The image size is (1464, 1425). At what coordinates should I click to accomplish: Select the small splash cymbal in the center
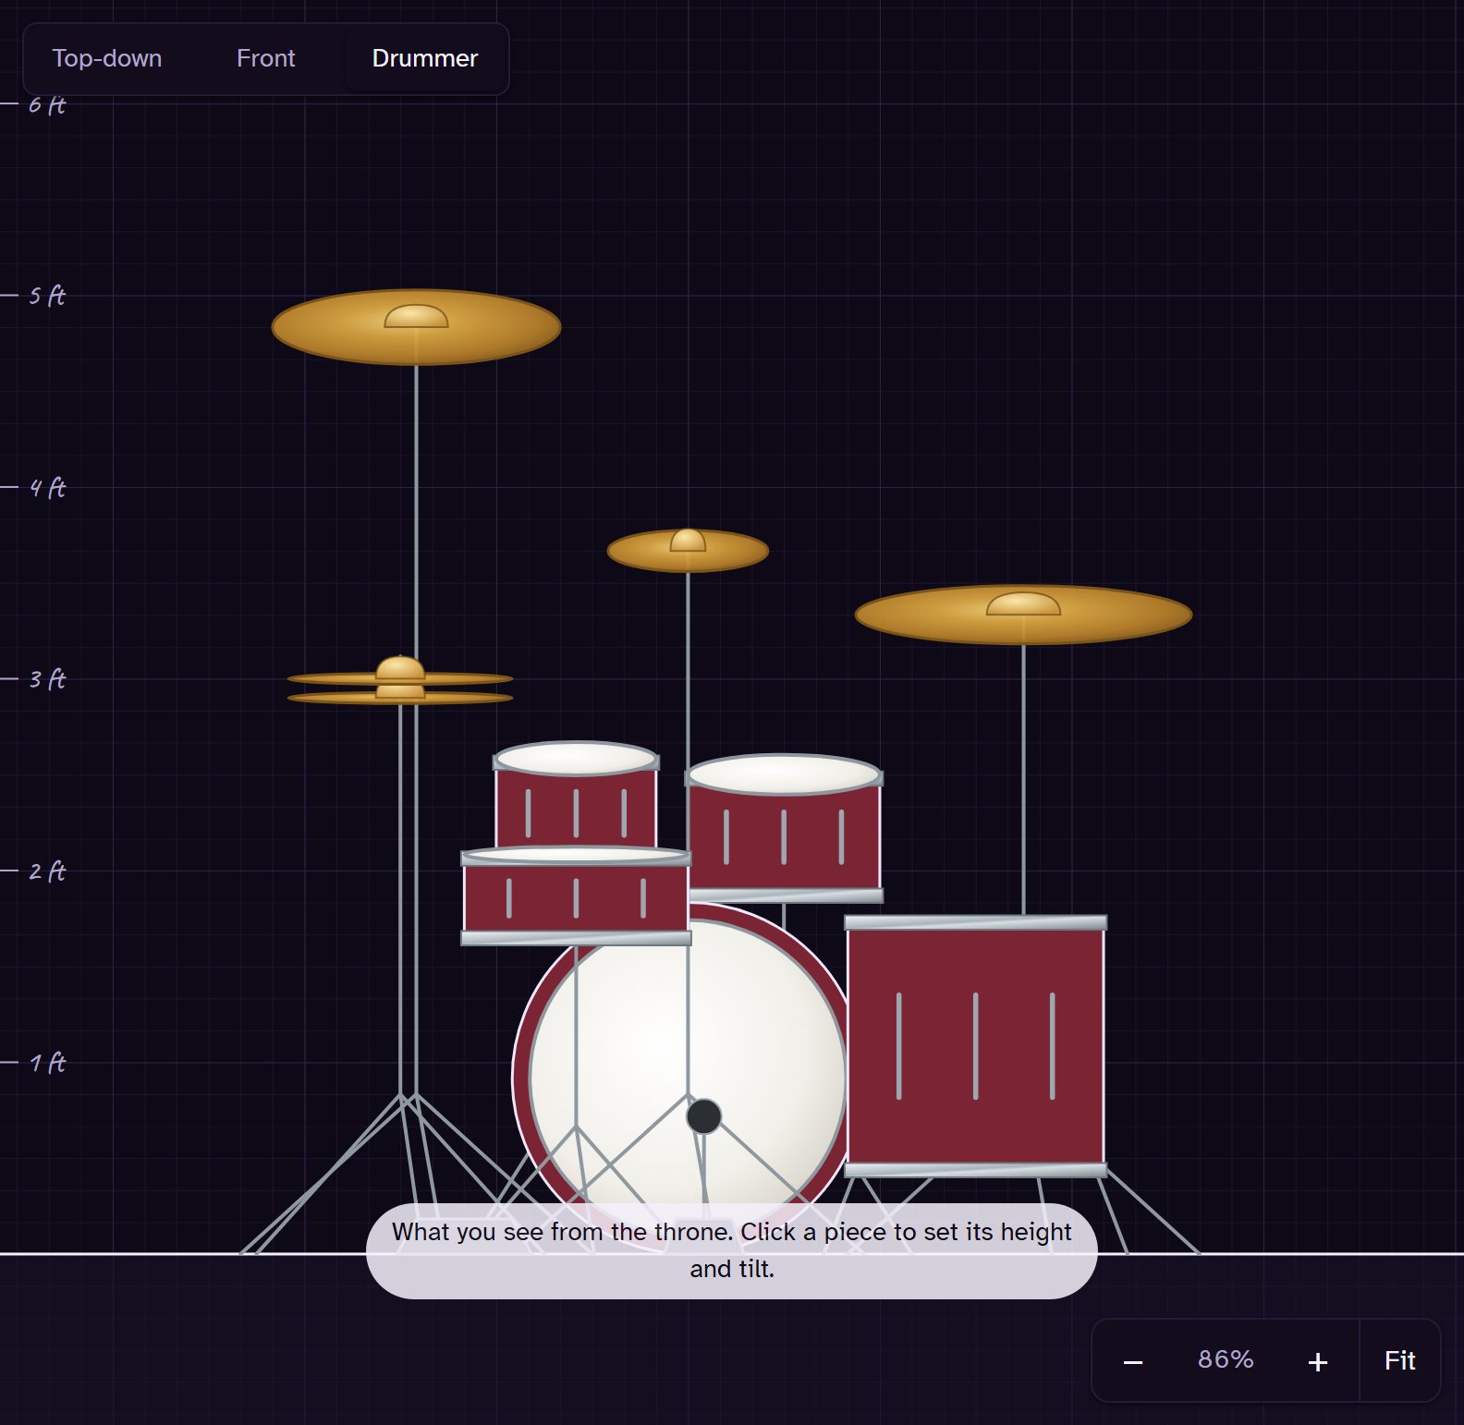(x=688, y=550)
